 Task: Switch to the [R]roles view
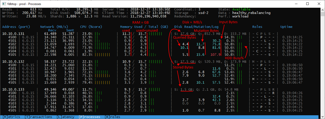tap(112, 117)
